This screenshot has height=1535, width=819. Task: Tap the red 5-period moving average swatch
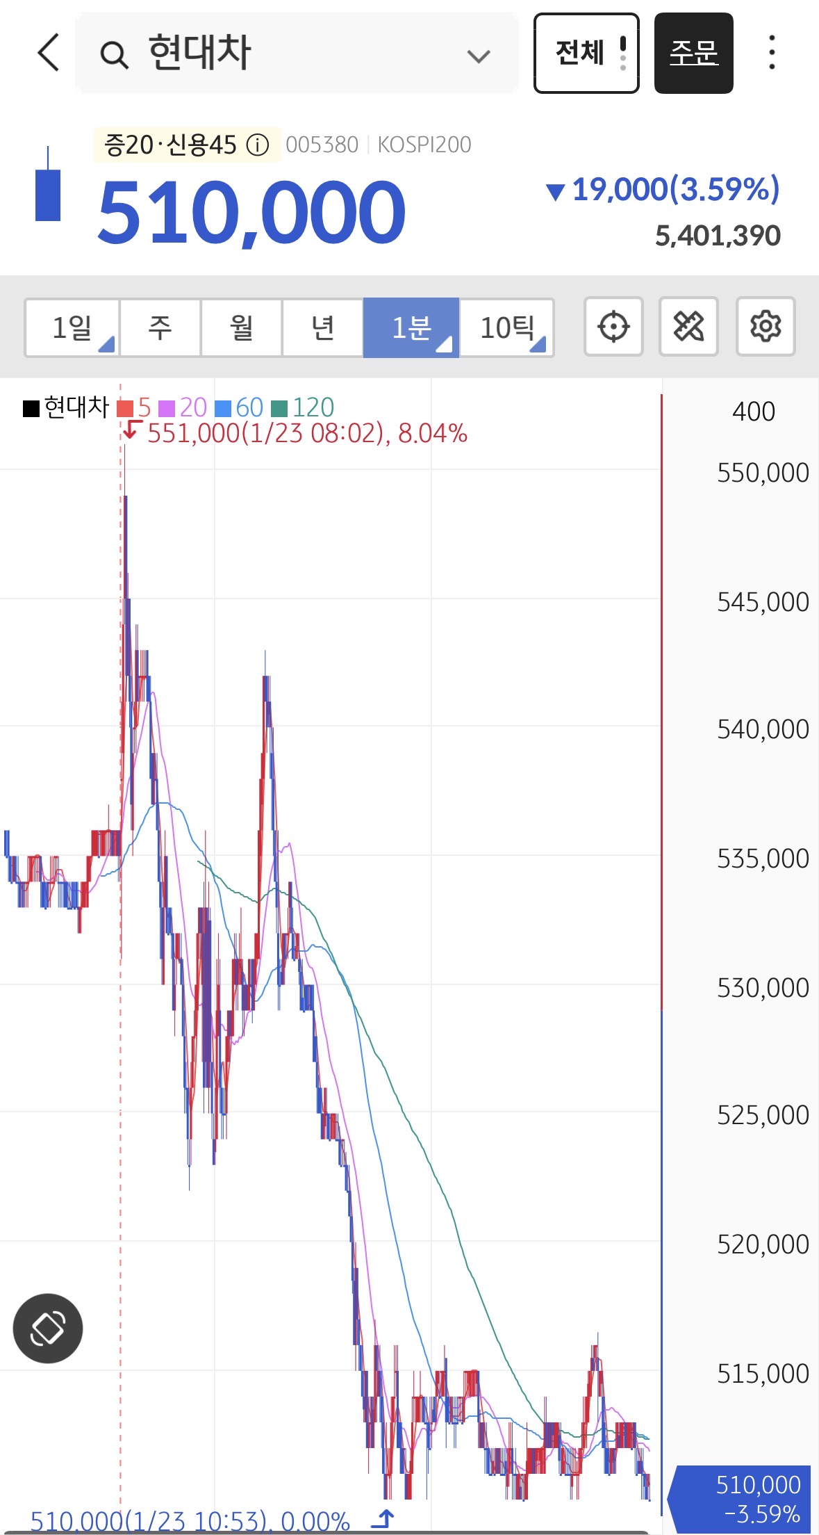tap(126, 407)
